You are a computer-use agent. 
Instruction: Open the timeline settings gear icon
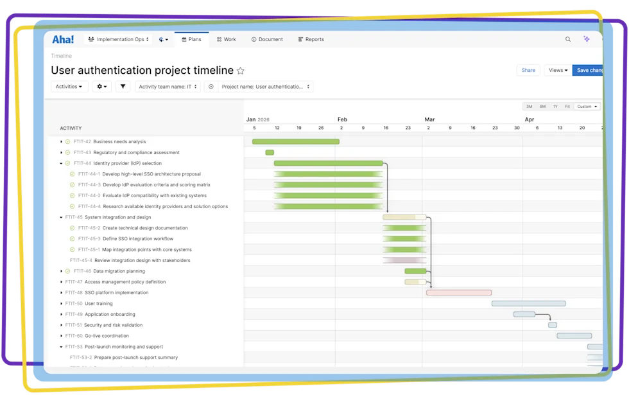pyautogui.click(x=100, y=86)
